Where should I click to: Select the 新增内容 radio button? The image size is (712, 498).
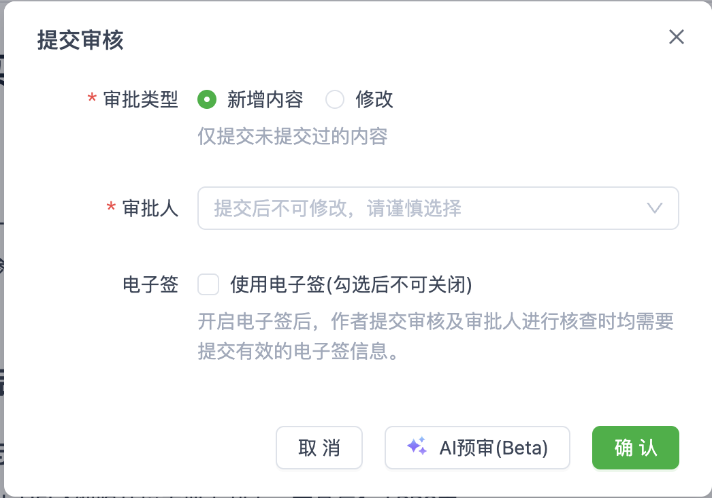(x=206, y=99)
